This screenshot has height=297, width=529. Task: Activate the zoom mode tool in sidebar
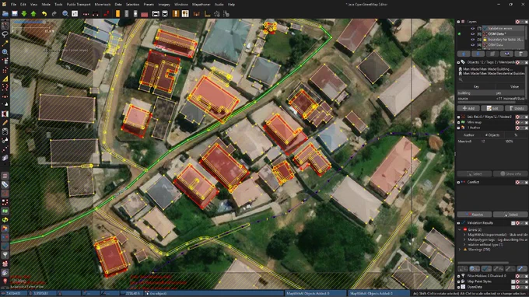pos(5,52)
